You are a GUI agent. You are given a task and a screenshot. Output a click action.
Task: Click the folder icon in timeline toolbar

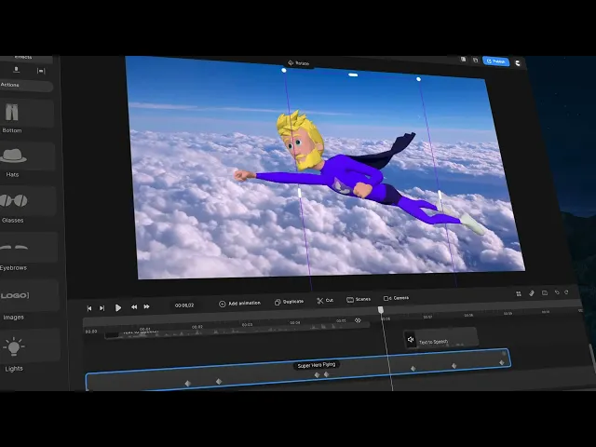pos(545,292)
